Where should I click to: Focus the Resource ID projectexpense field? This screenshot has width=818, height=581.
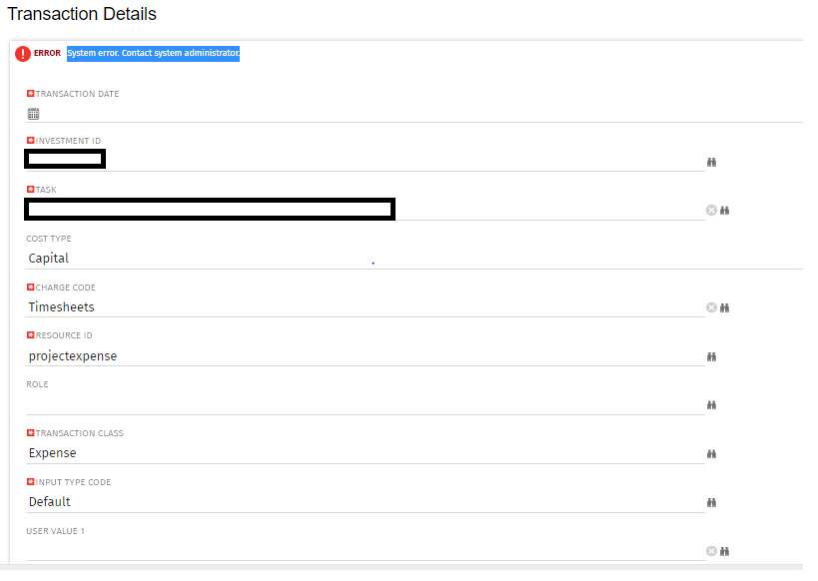tap(360, 356)
